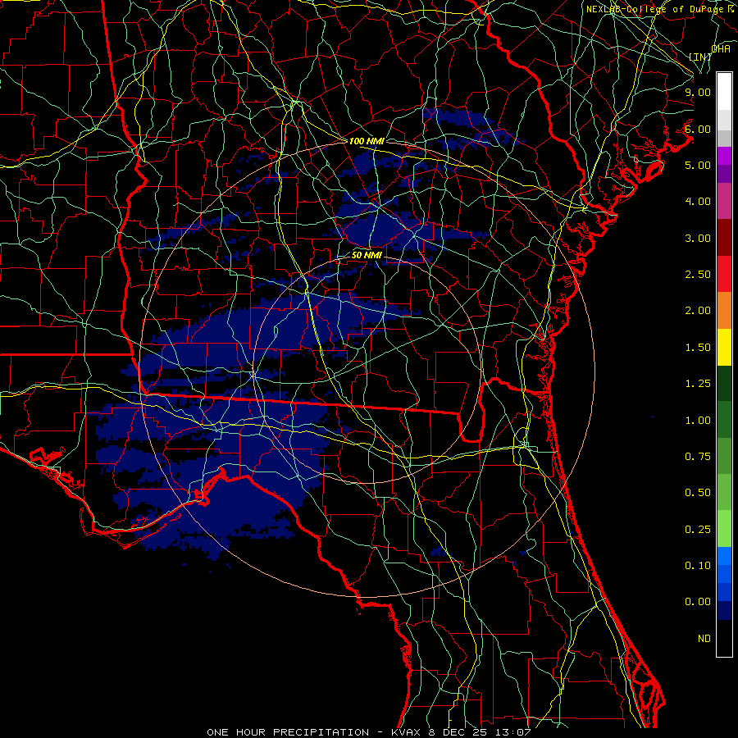Click the 100 NMI range ring label
The width and height of the screenshot is (738, 738).
367,141
